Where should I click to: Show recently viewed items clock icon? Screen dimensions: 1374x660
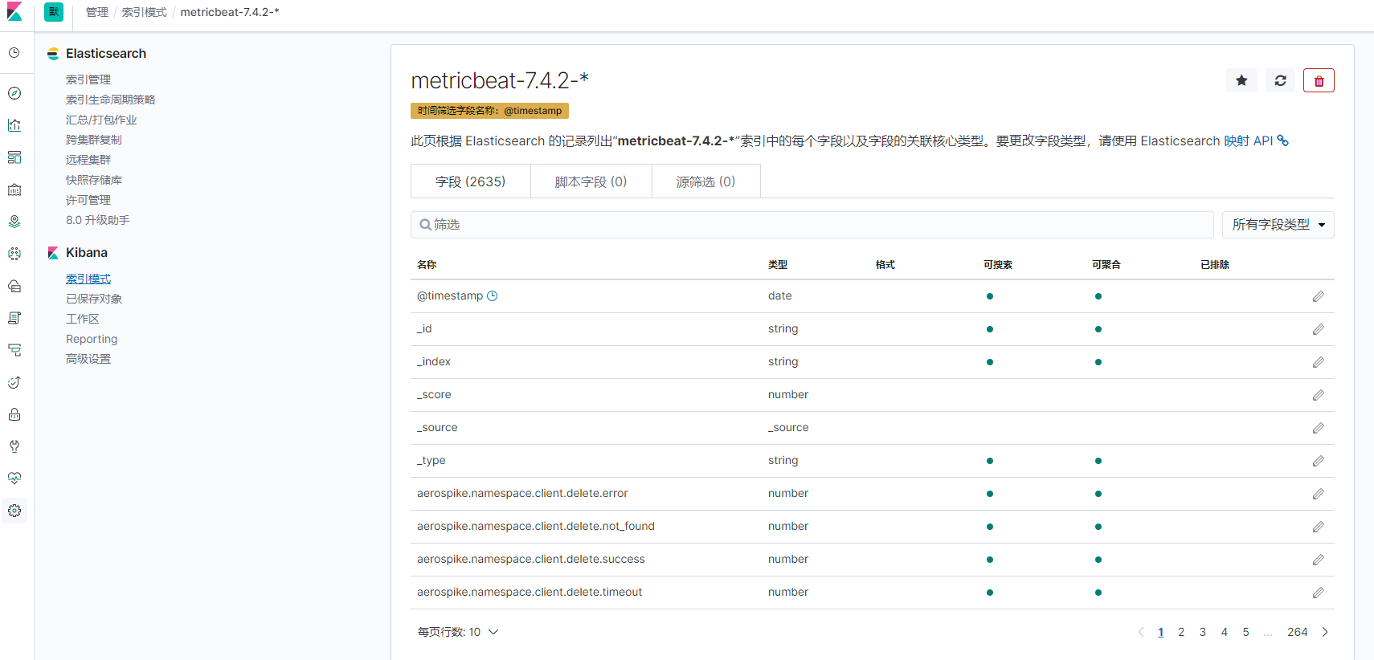pyautogui.click(x=14, y=53)
